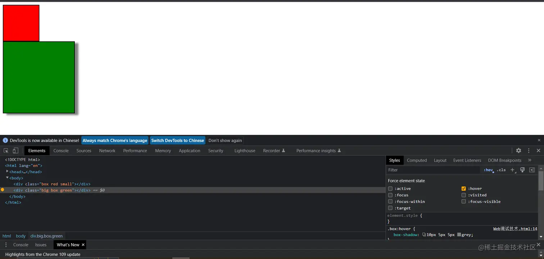
Task: Open the box-shadow editor icon
Action: coord(424,235)
